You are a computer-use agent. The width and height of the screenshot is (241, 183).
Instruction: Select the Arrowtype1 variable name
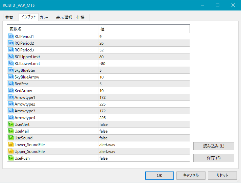click(x=25, y=97)
